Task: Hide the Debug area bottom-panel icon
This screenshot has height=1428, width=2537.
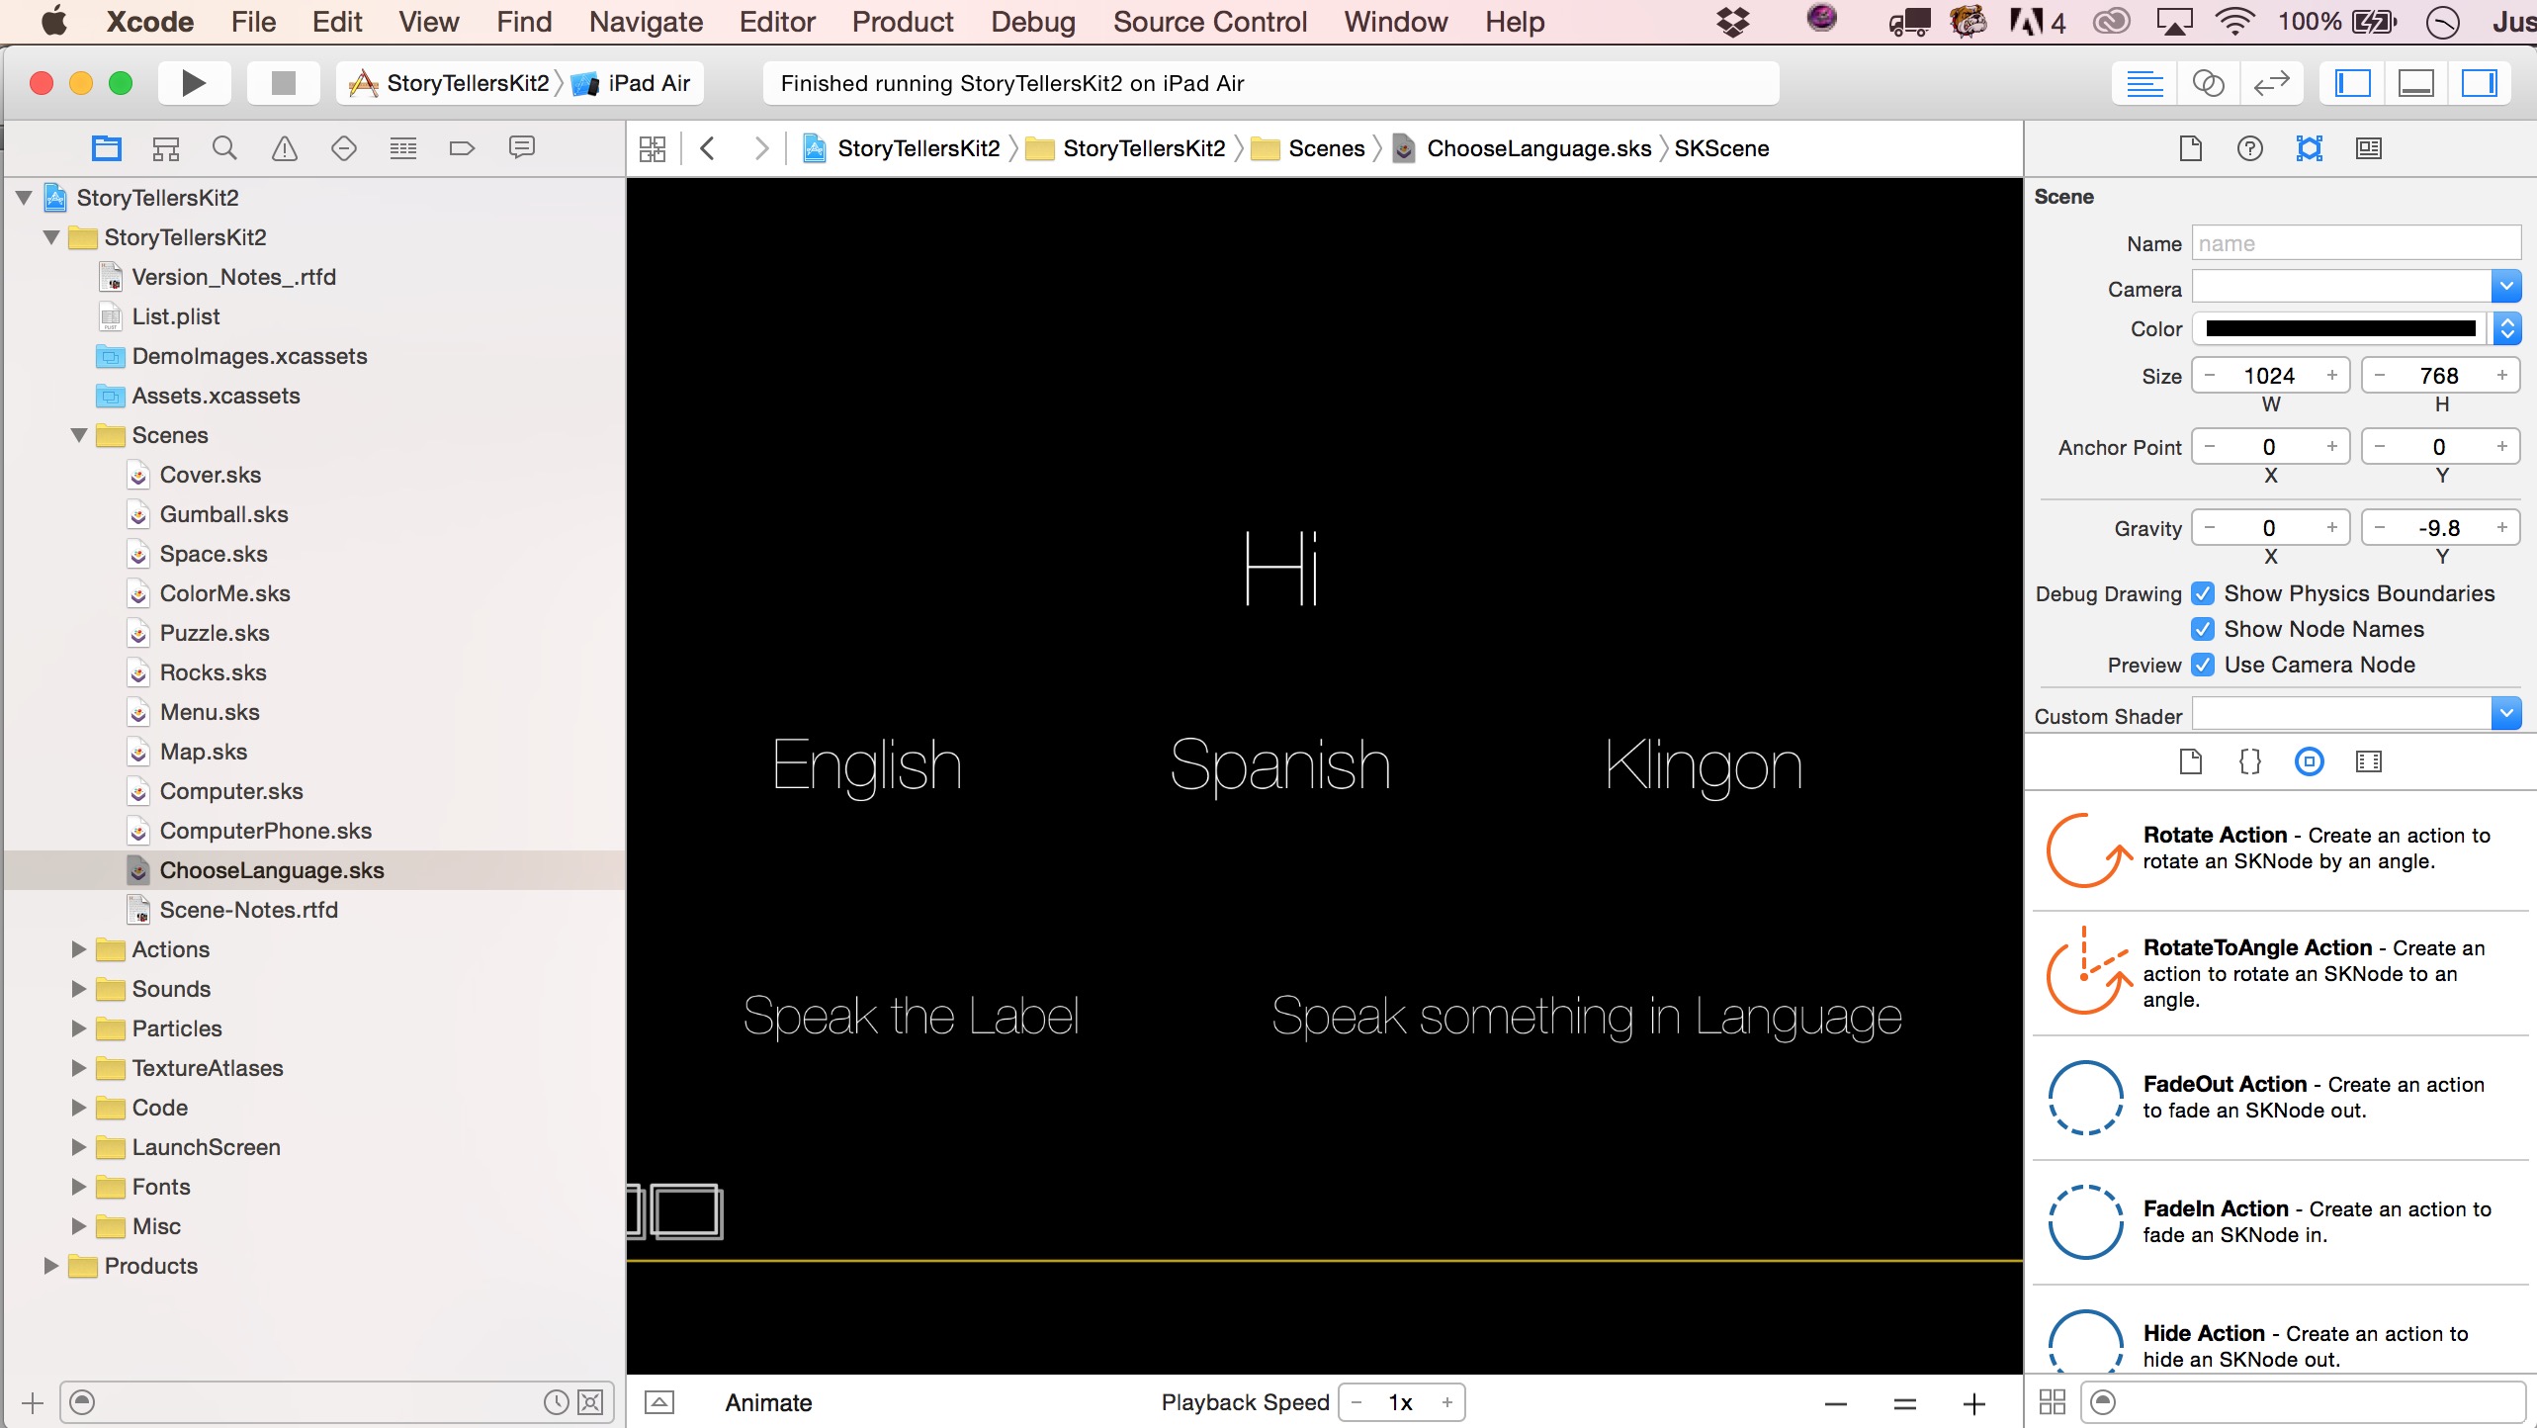Action: [2415, 83]
